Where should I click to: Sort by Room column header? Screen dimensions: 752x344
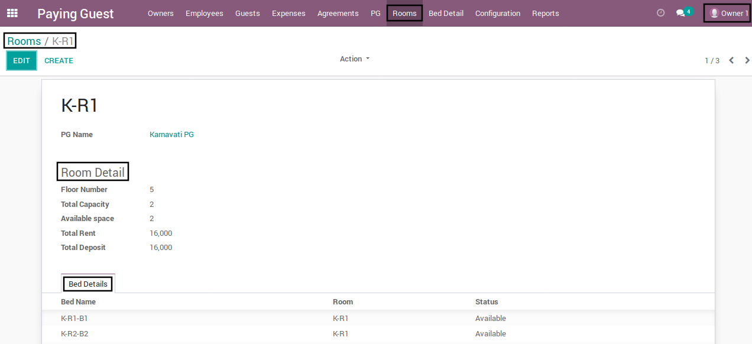(343, 302)
